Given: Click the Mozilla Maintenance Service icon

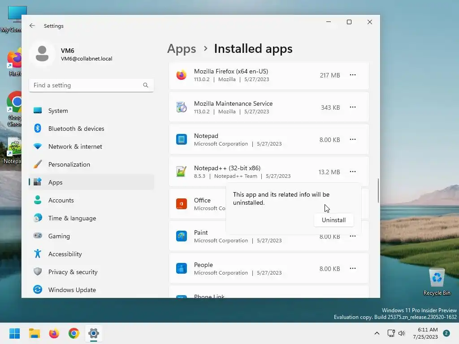Looking at the screenshot, I should pyautogui.click(x=182, y=107).
